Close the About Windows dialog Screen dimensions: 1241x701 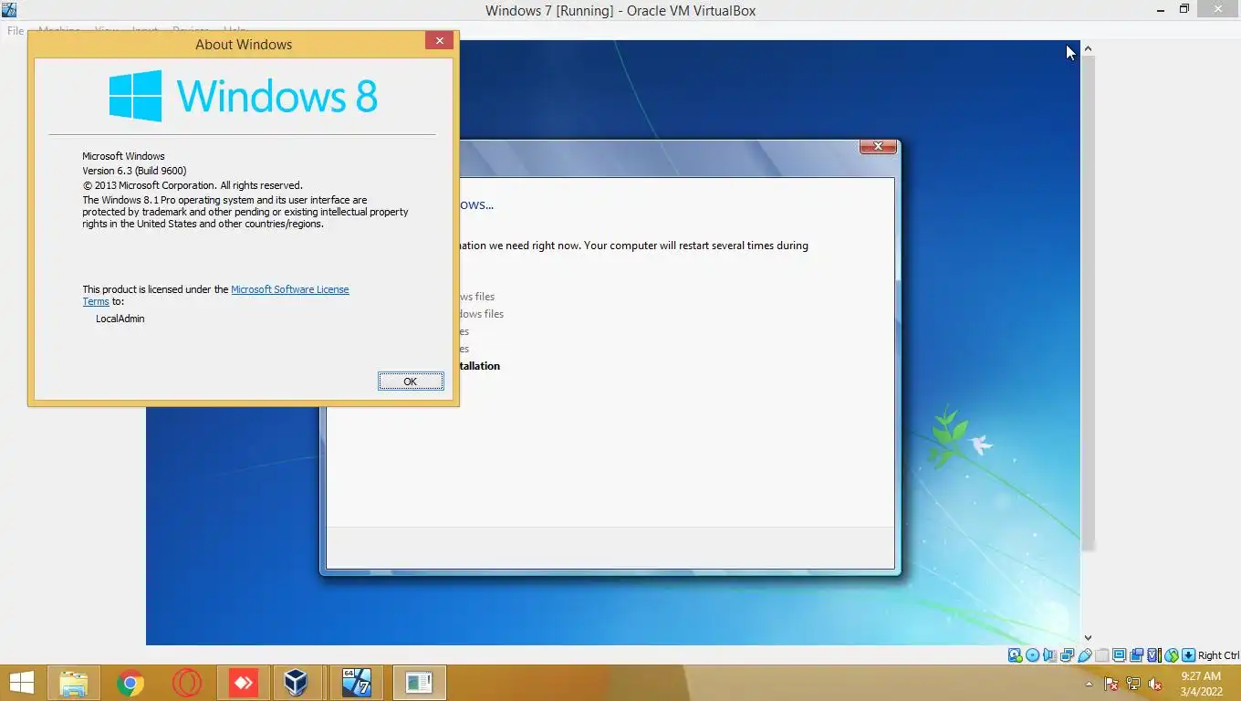tap(439, 41)
